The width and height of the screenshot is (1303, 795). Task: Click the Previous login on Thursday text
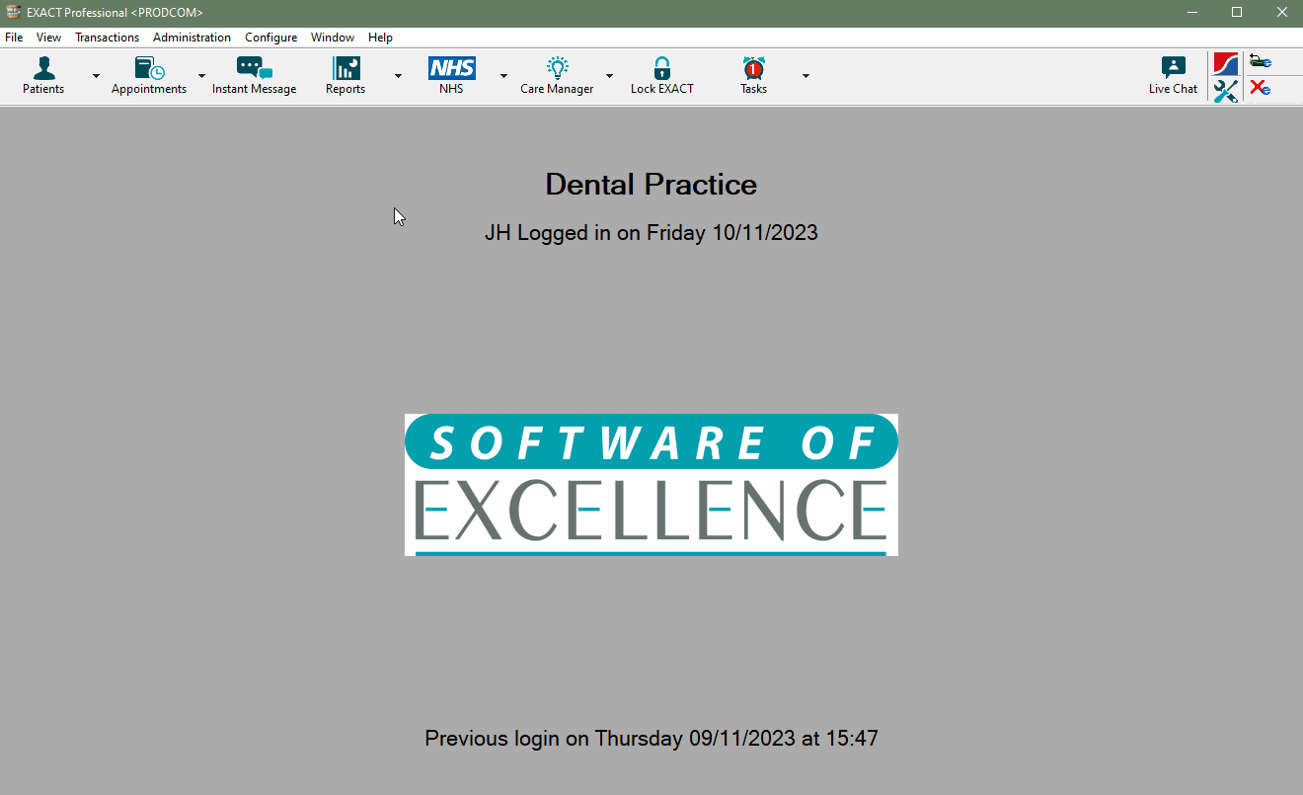point(651,738)
